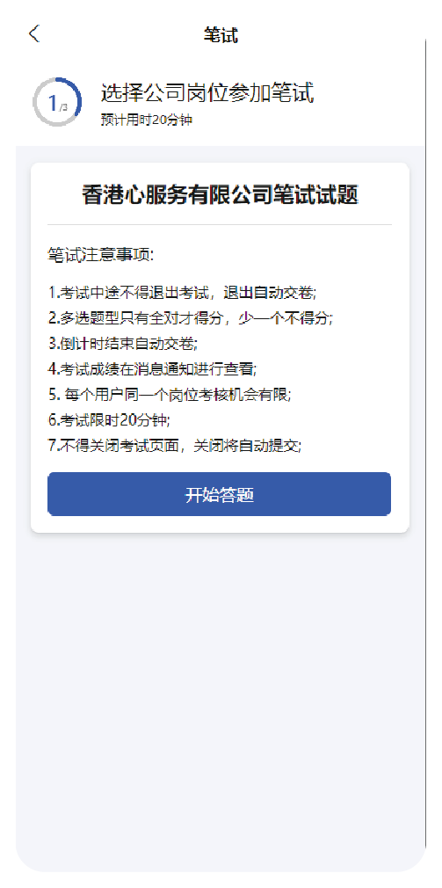Select rule 3 倒计时结束自动交卷
442x888 pixels.
pos(123,344)
